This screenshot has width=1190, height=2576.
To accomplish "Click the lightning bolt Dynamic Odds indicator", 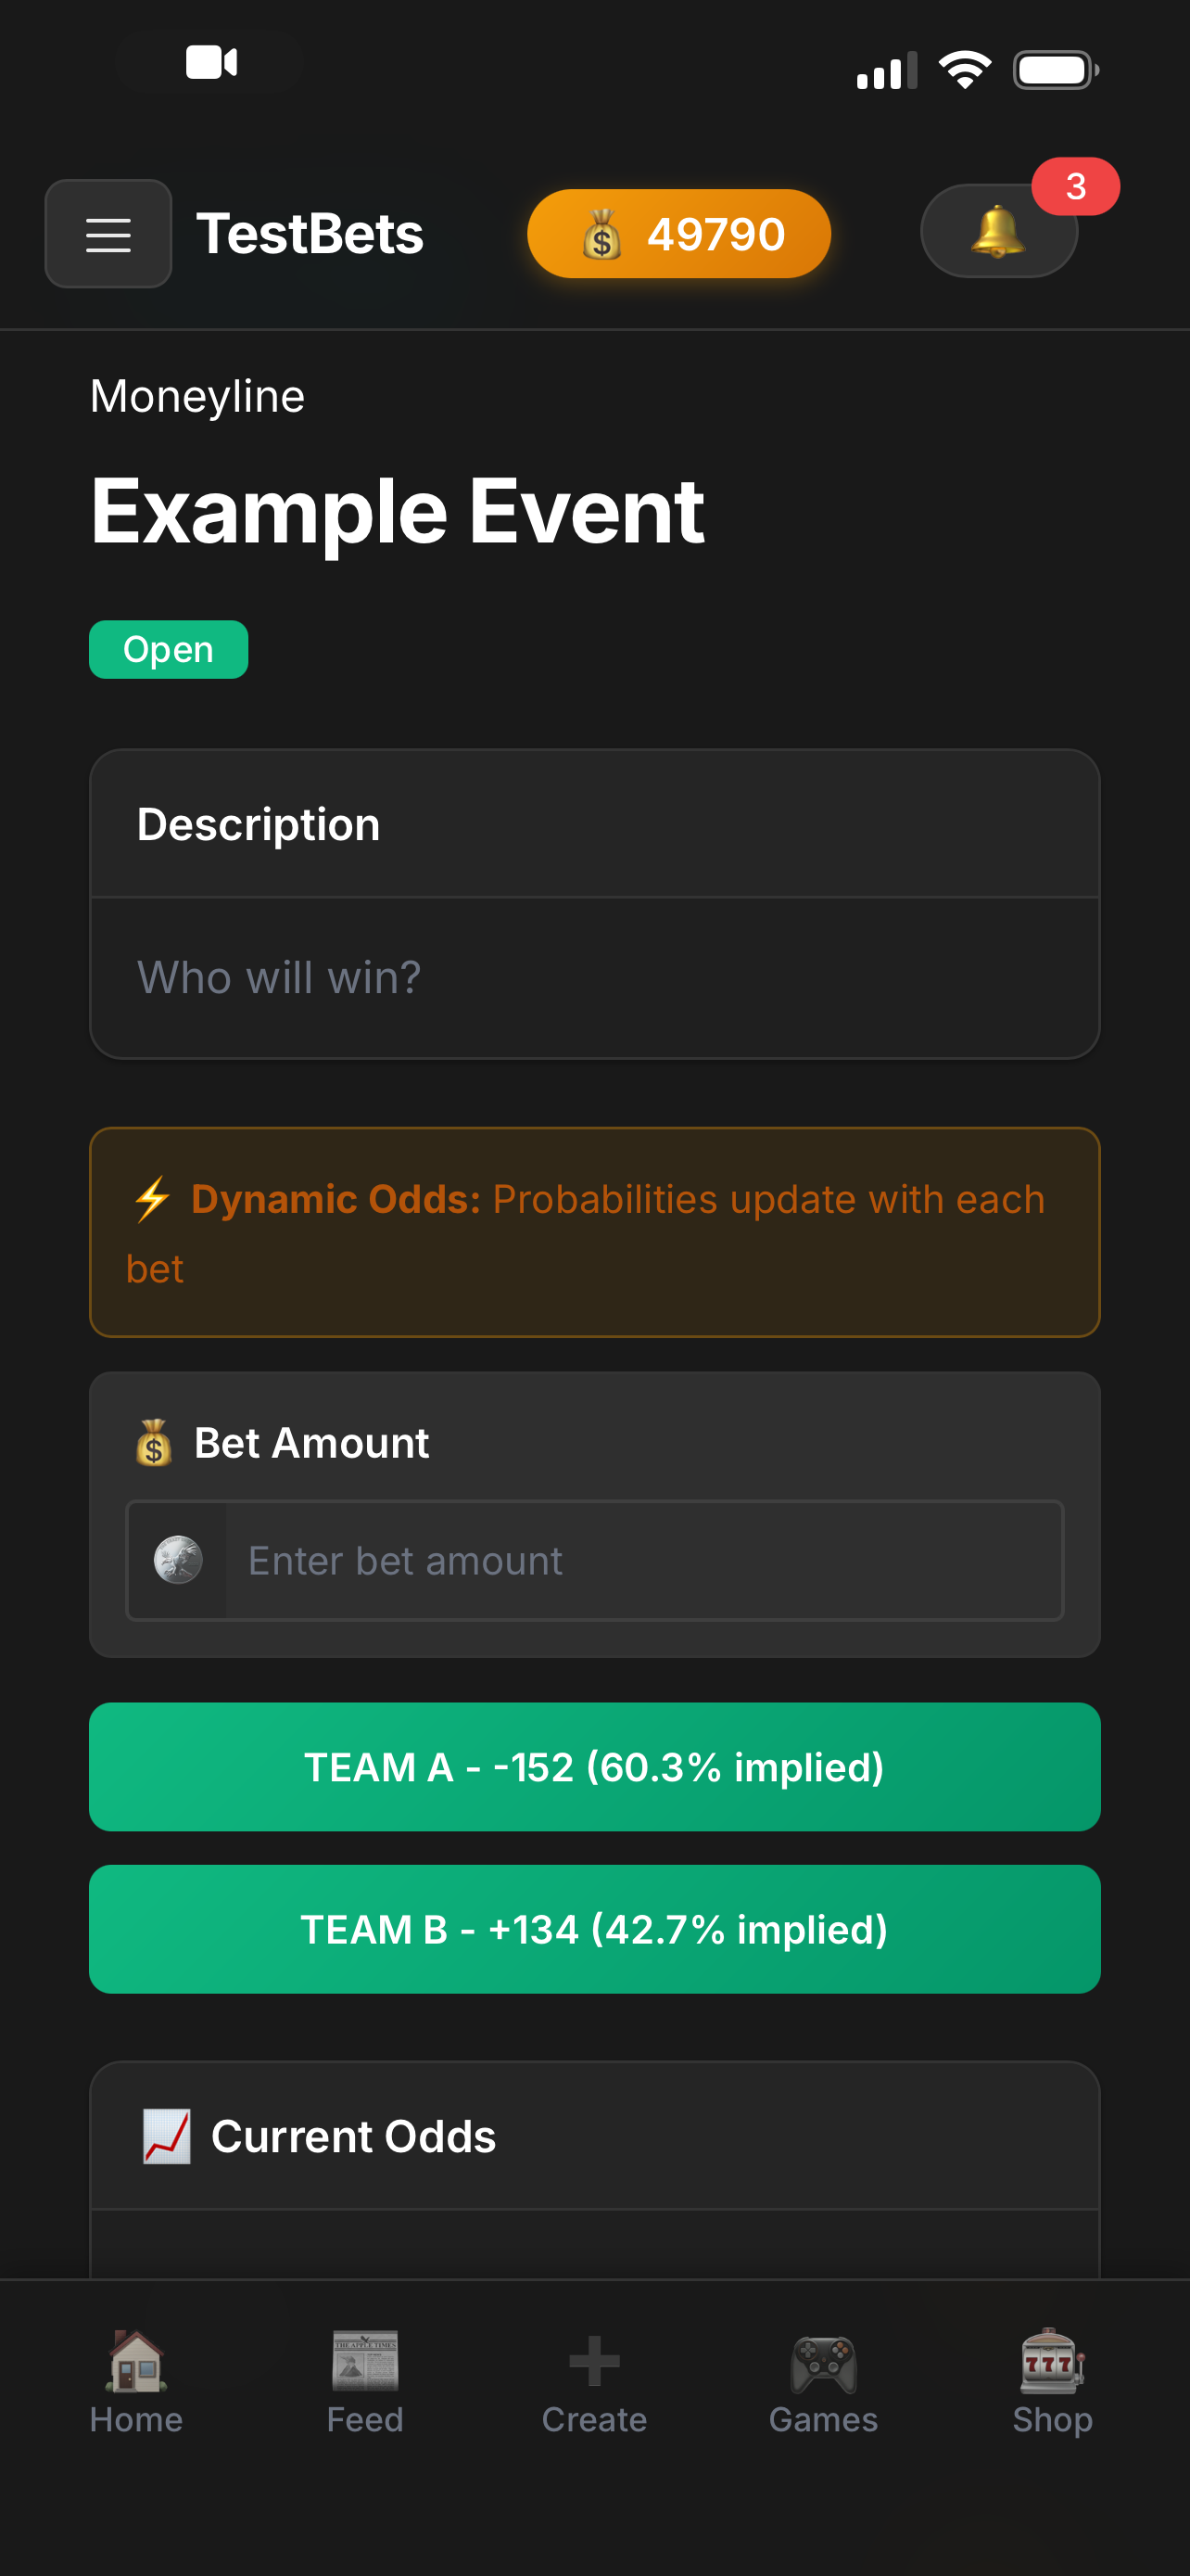I will [x=150, y=1200].
